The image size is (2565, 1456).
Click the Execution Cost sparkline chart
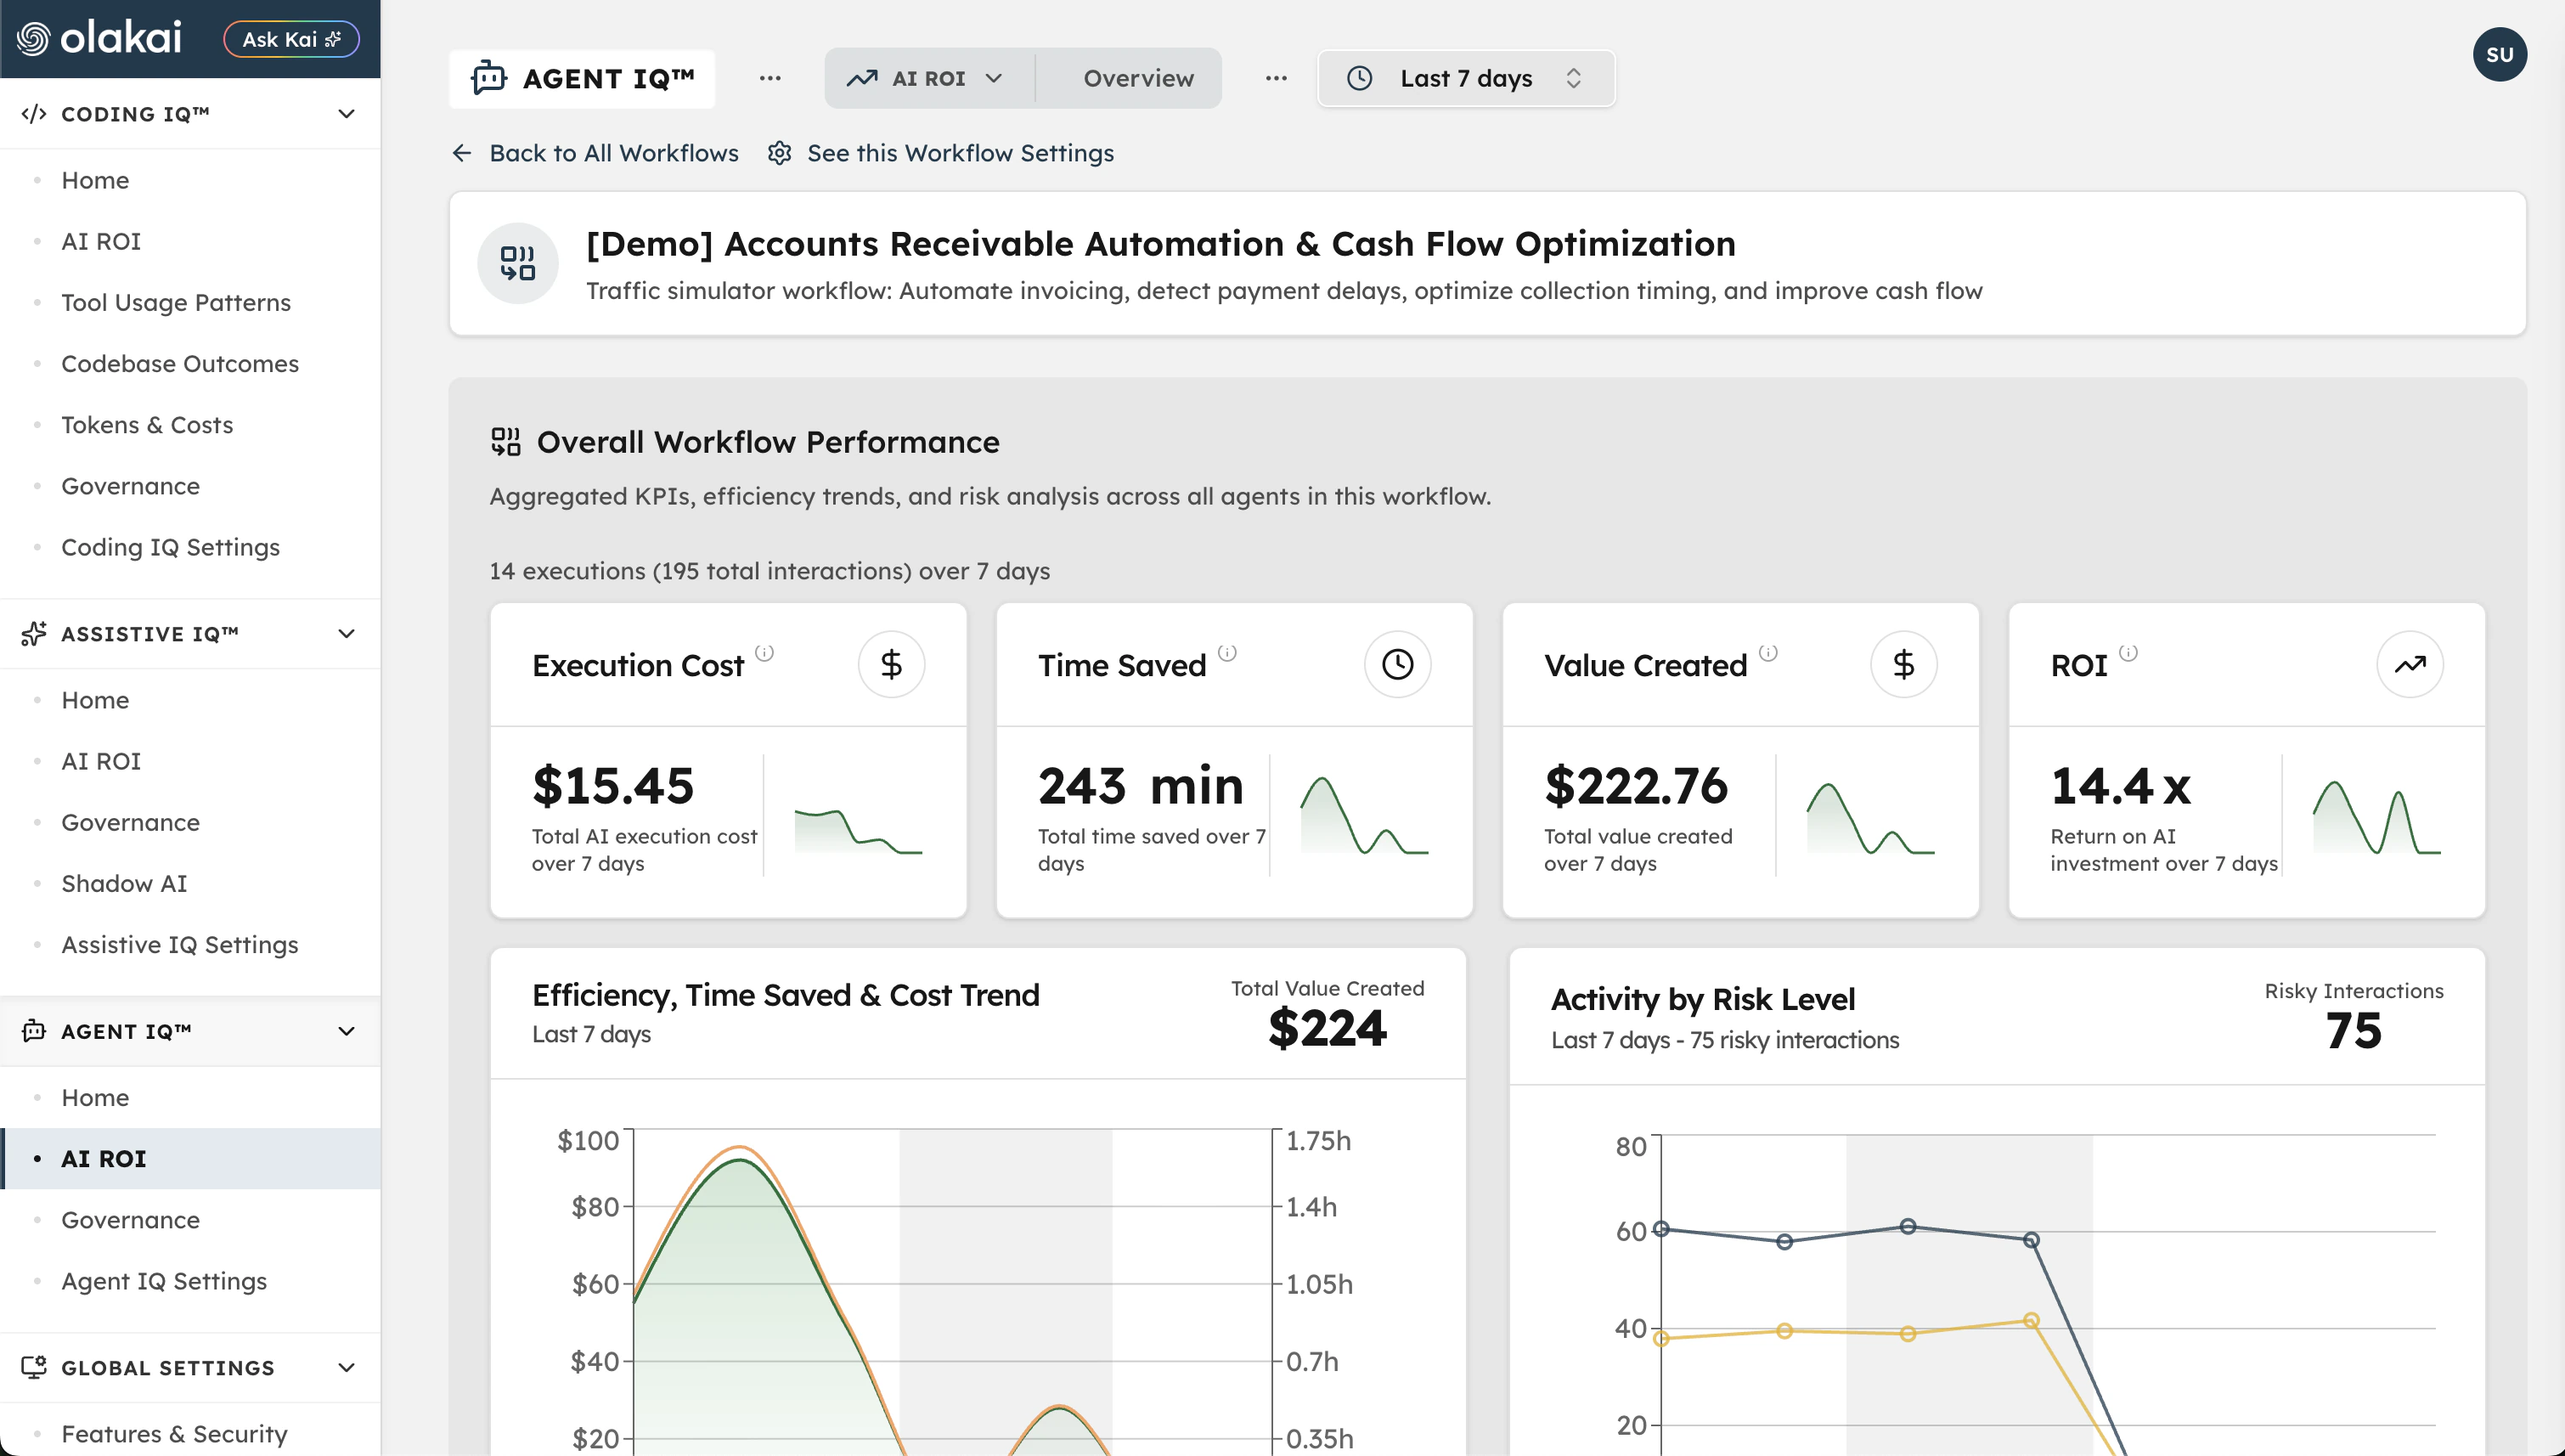[858, 830]
